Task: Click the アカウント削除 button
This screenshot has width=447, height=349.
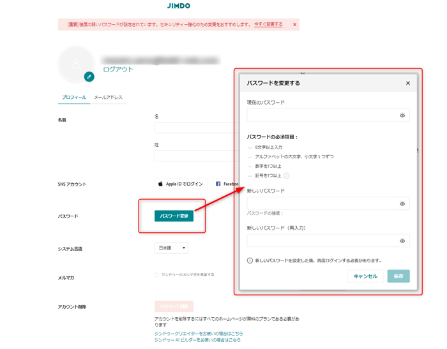Action: (x=174, y=306)
